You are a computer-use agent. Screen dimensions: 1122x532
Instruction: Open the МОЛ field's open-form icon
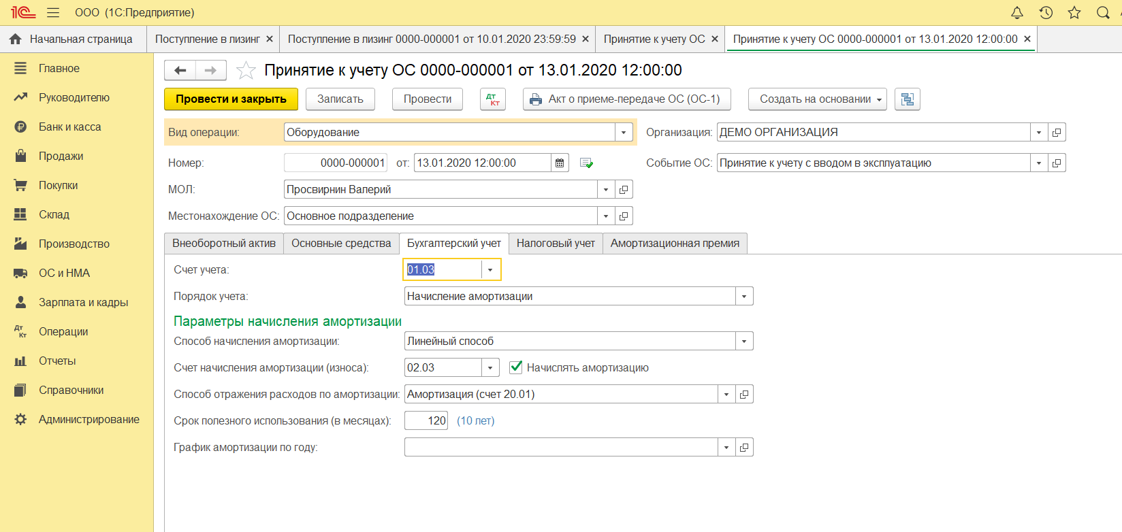(624, 190)
